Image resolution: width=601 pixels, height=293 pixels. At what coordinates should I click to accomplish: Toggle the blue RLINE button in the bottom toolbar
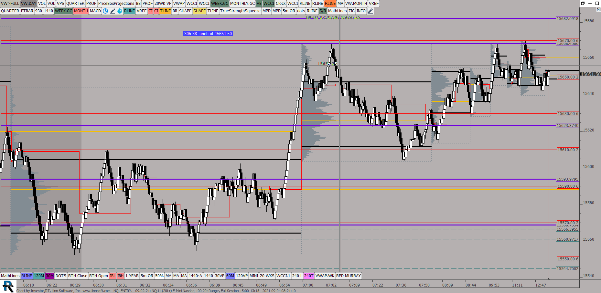coord(27,276)
